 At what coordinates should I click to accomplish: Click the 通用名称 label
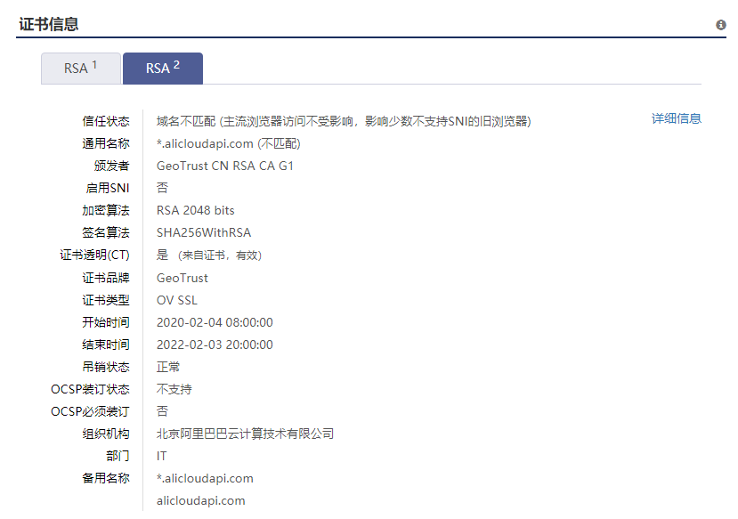[x=106, y=143]
